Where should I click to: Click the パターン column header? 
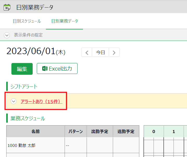[x=75, y=131]
